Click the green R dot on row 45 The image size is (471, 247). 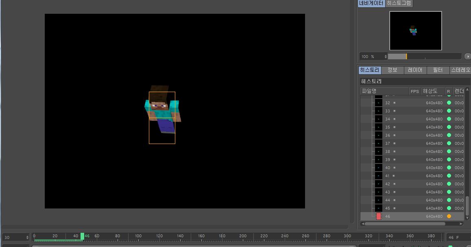tap(449, 208)
